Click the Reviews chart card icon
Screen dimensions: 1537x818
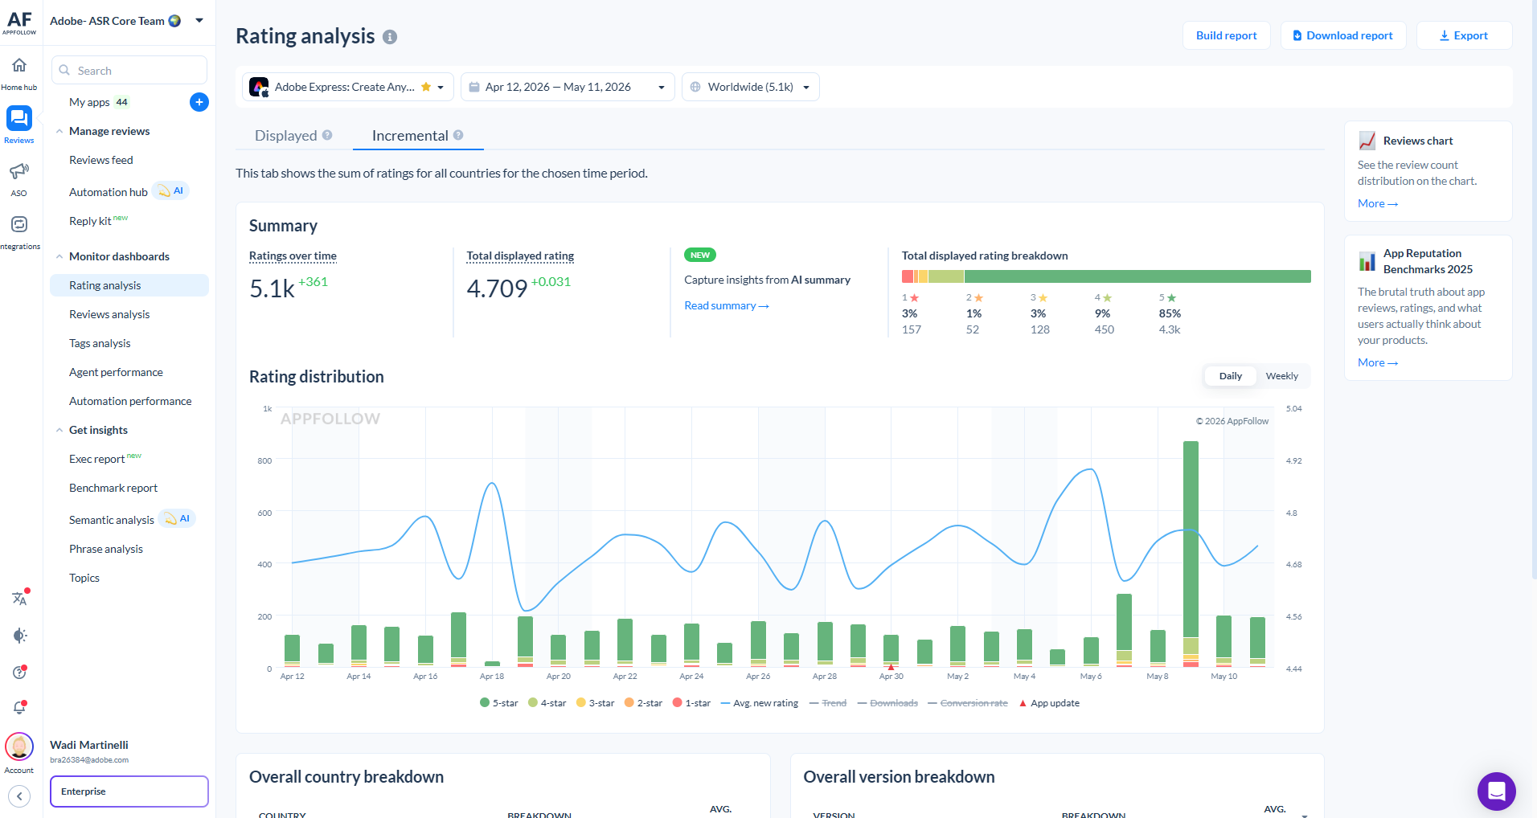point(1367,141)
